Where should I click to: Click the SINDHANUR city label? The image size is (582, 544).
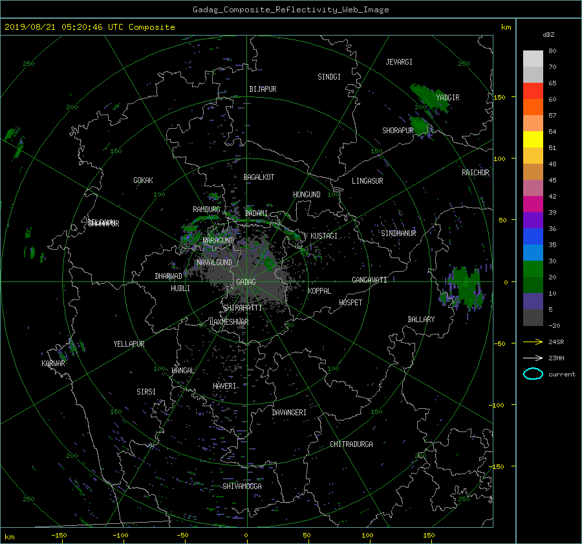pyautogui.click(x=398, y=234)
